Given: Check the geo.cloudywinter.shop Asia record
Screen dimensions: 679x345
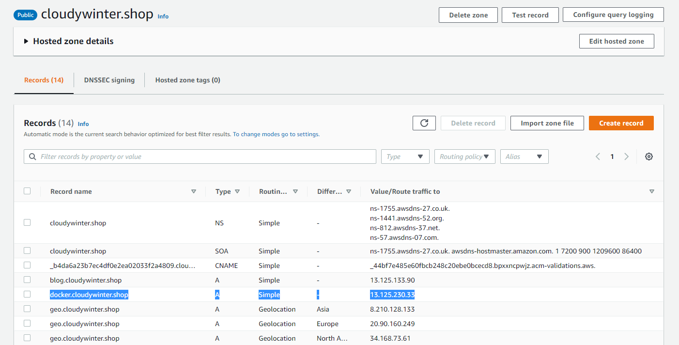Looking at the screenshot, I should [x=27, y=309].
